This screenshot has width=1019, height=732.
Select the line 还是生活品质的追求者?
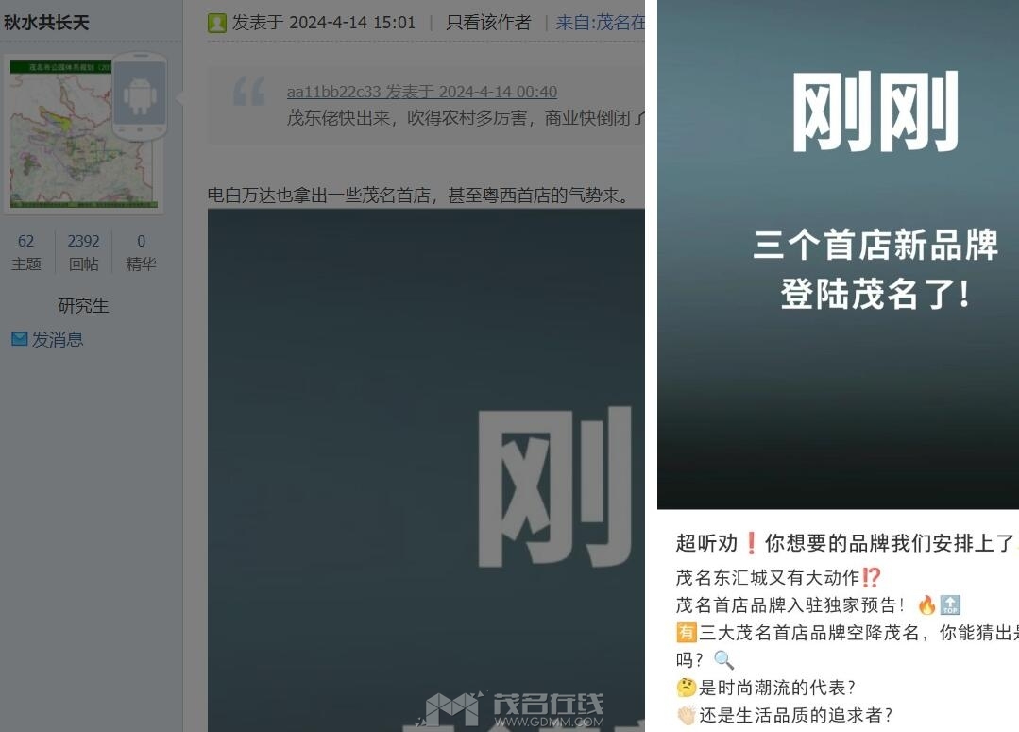point(785,715)
